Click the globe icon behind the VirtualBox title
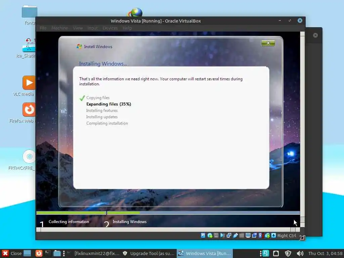The image size is (344, 258). pos(135,12)
